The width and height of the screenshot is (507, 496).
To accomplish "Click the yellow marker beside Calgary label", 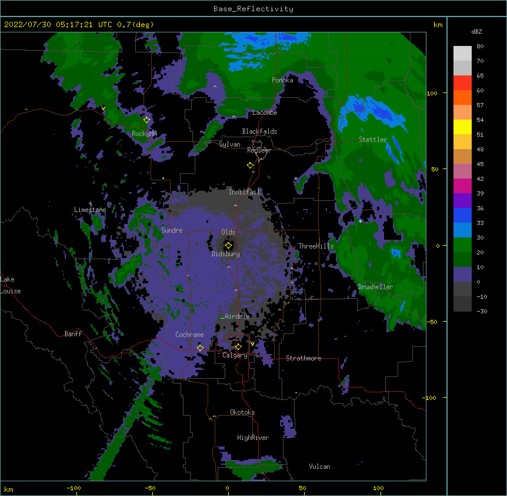I will pyautogui.click(x=238, y=347).
